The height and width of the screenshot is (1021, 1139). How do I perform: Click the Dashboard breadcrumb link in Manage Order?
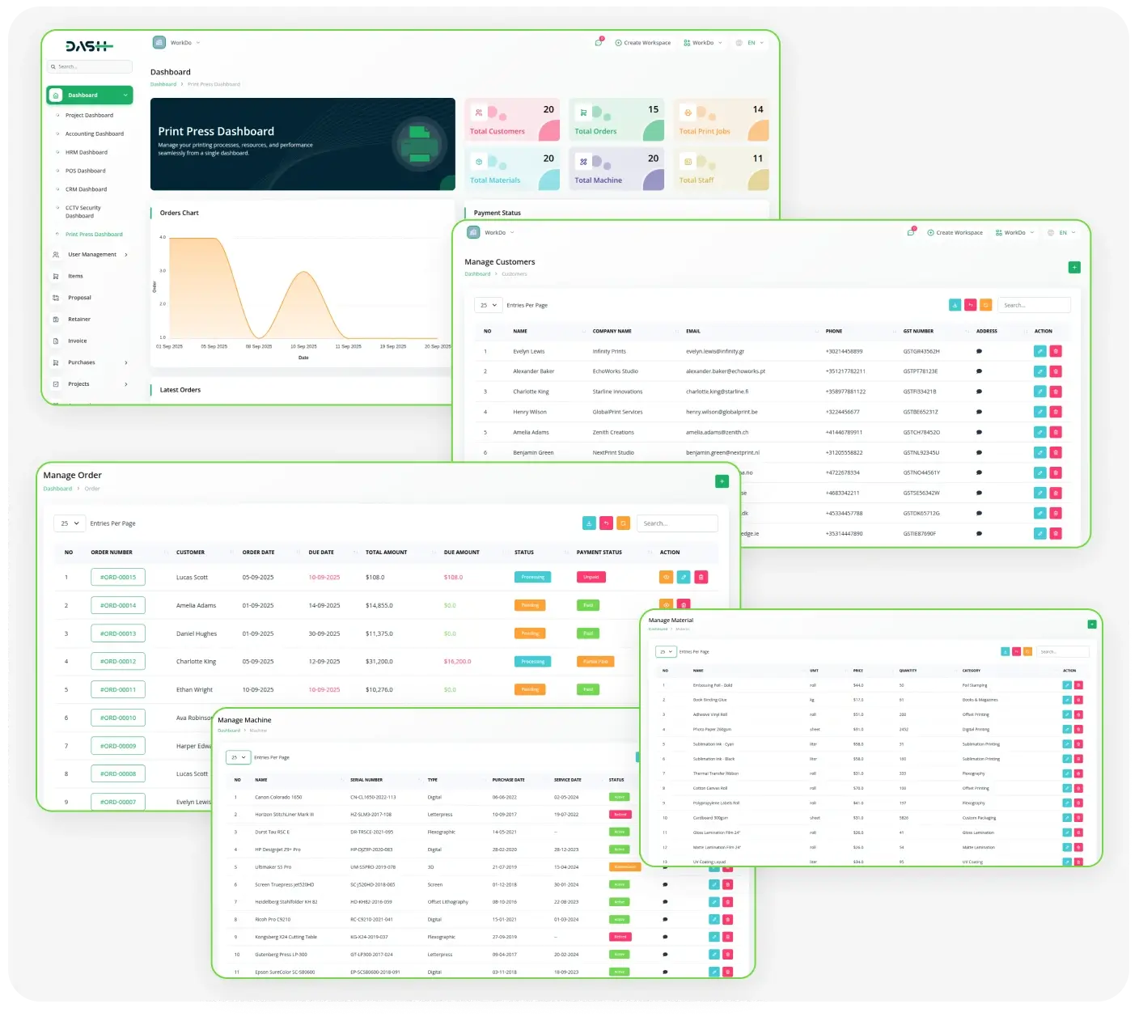57,489
